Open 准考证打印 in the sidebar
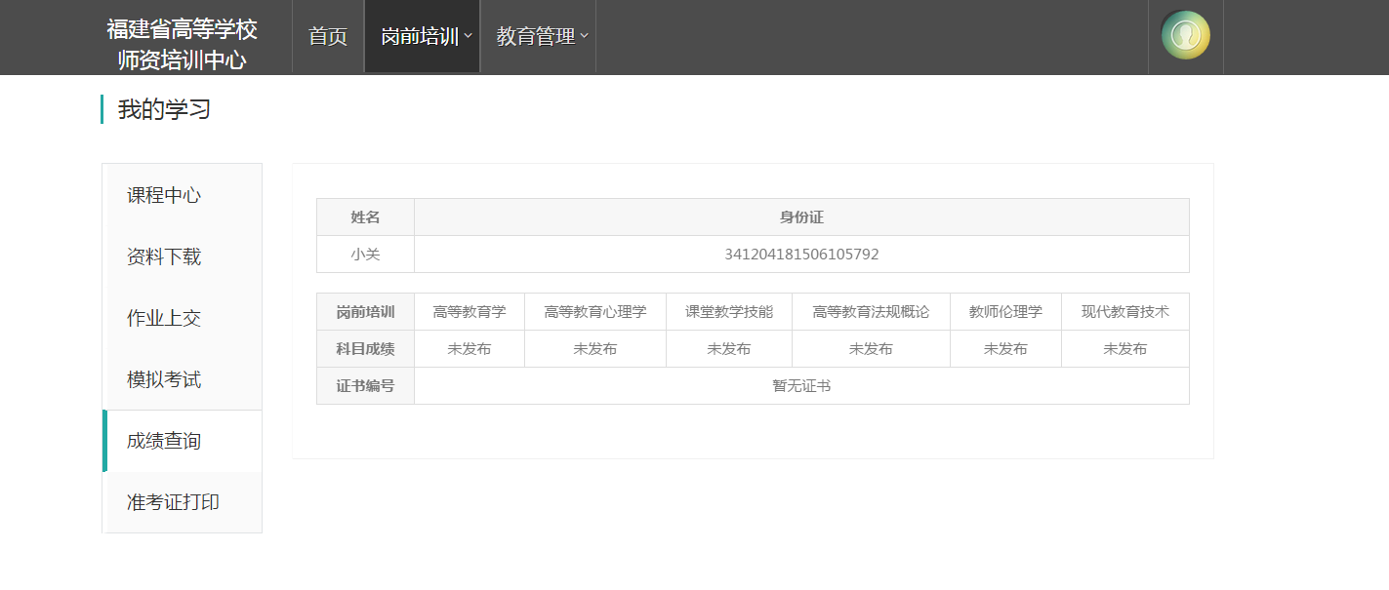The width and height of the screenshot is (1389, 590). (173, 502)
